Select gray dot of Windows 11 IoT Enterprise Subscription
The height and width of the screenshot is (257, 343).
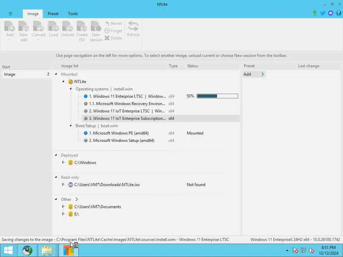coord(85,118)
